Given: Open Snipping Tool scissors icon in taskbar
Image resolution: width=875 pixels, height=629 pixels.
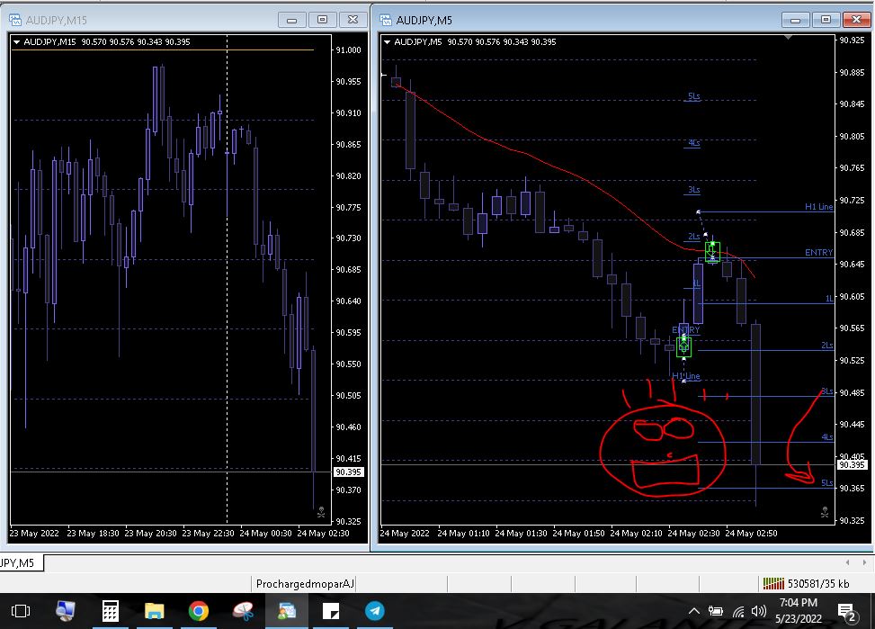Looking at the screenshot, I should [243, 611].
